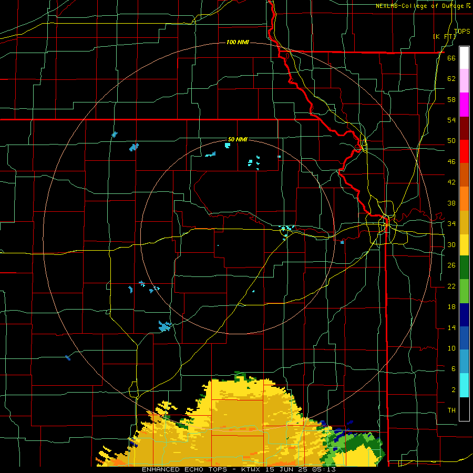Click the blue echo patch outside the 50 NMI ring to the southwest

[x=164, y=326]
